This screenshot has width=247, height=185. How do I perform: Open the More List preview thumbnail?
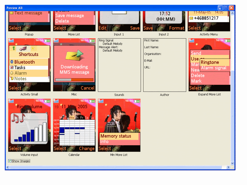(74, 21)
